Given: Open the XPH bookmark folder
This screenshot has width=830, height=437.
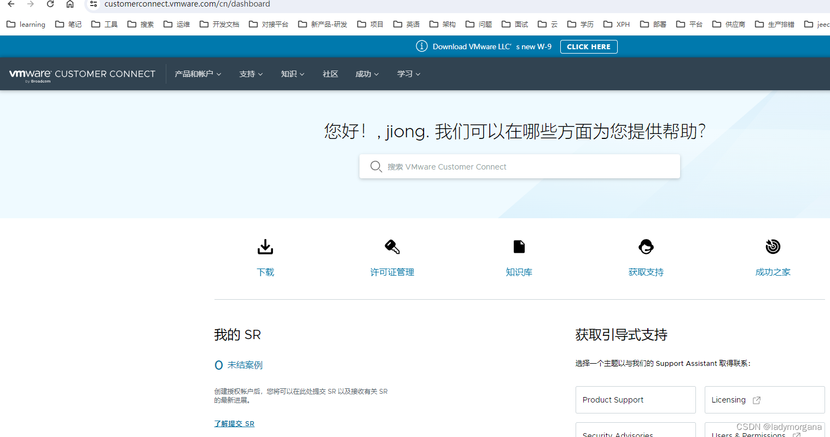Looking at the screenshot, I should [617, 24].
